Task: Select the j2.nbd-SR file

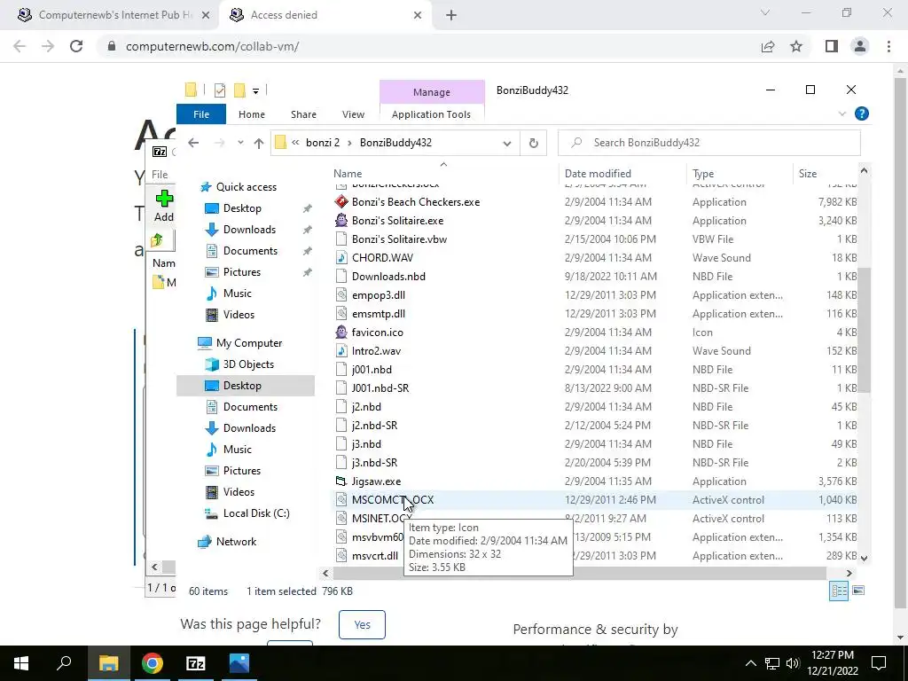Action: (x=375, y=426)
